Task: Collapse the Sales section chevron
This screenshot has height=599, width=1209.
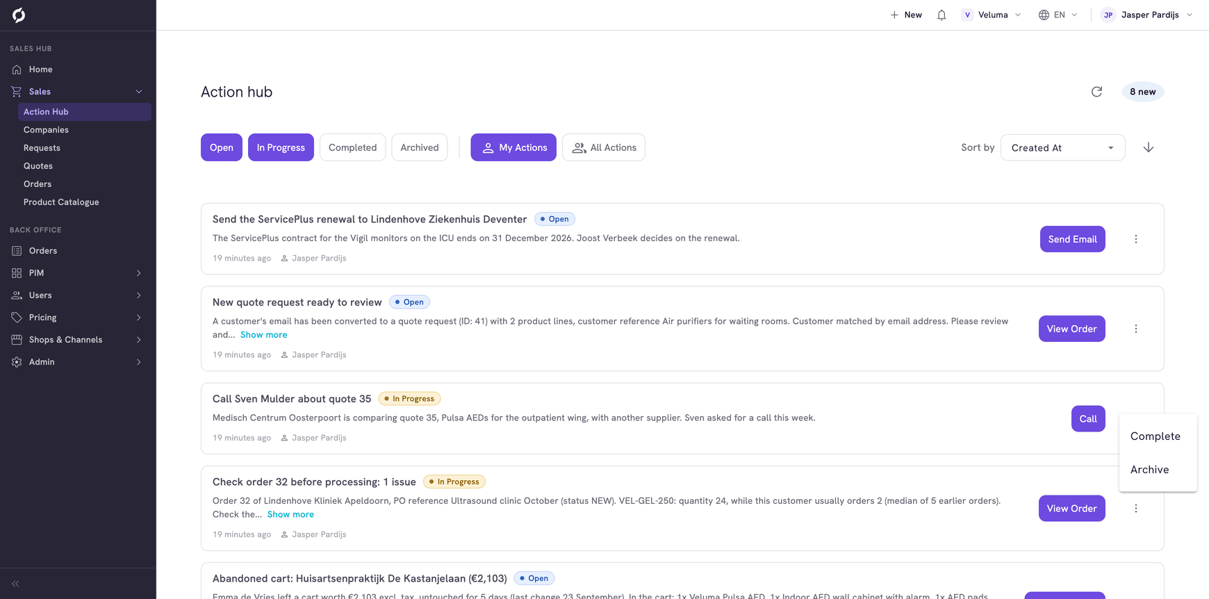Action: [x=139, y=92]
